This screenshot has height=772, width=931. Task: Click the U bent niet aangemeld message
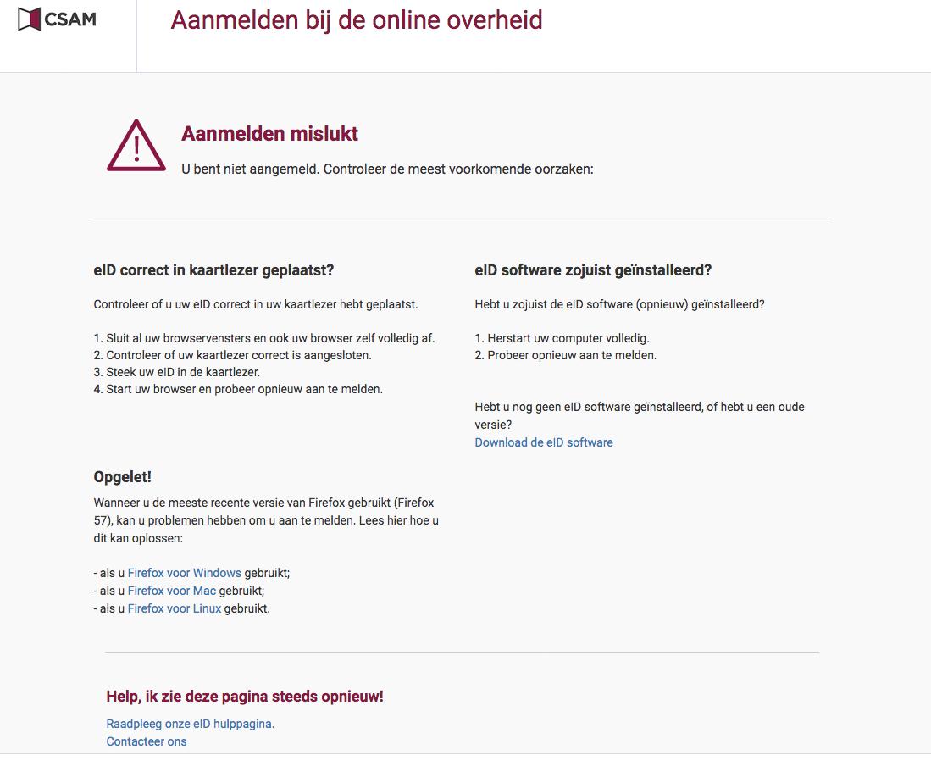pos(387,169)
